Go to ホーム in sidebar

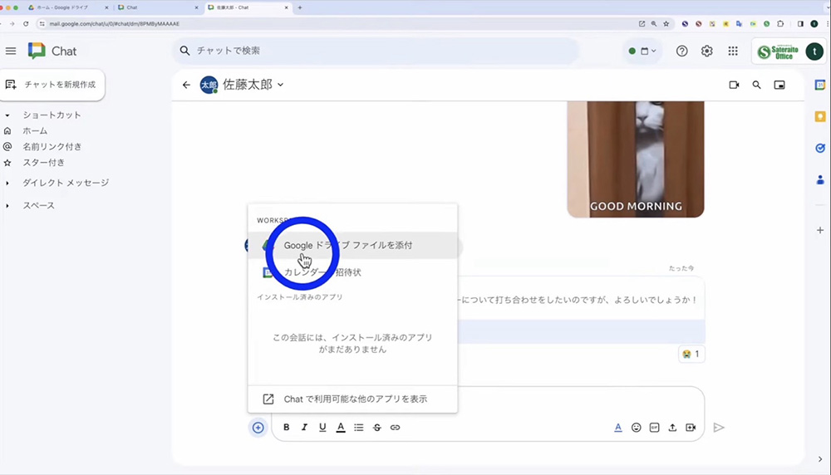pyautogui.click(x=35, y=131)
